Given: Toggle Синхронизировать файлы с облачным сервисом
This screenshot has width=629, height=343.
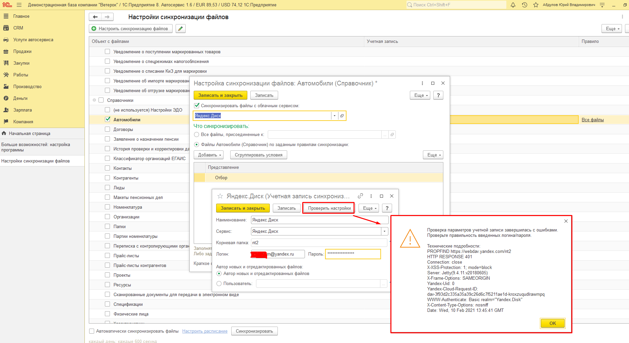Looking at the screenshot, I should point(197,106).
